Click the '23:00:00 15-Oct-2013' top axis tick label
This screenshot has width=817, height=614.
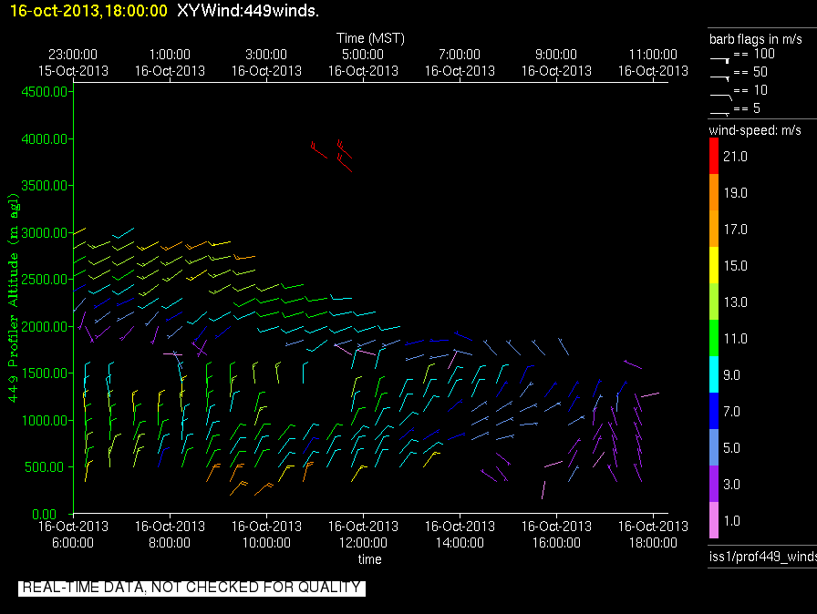(73, 63)
